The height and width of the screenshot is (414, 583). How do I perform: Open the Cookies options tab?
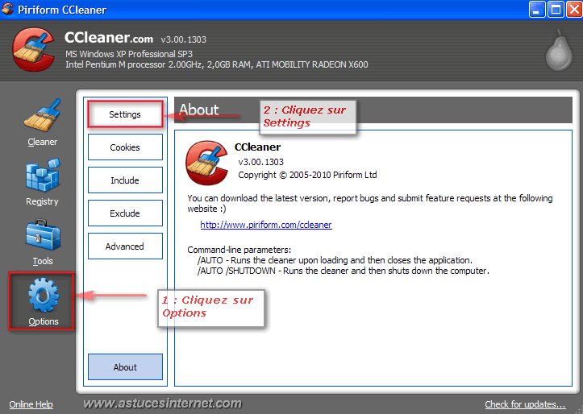click(125, 147)
